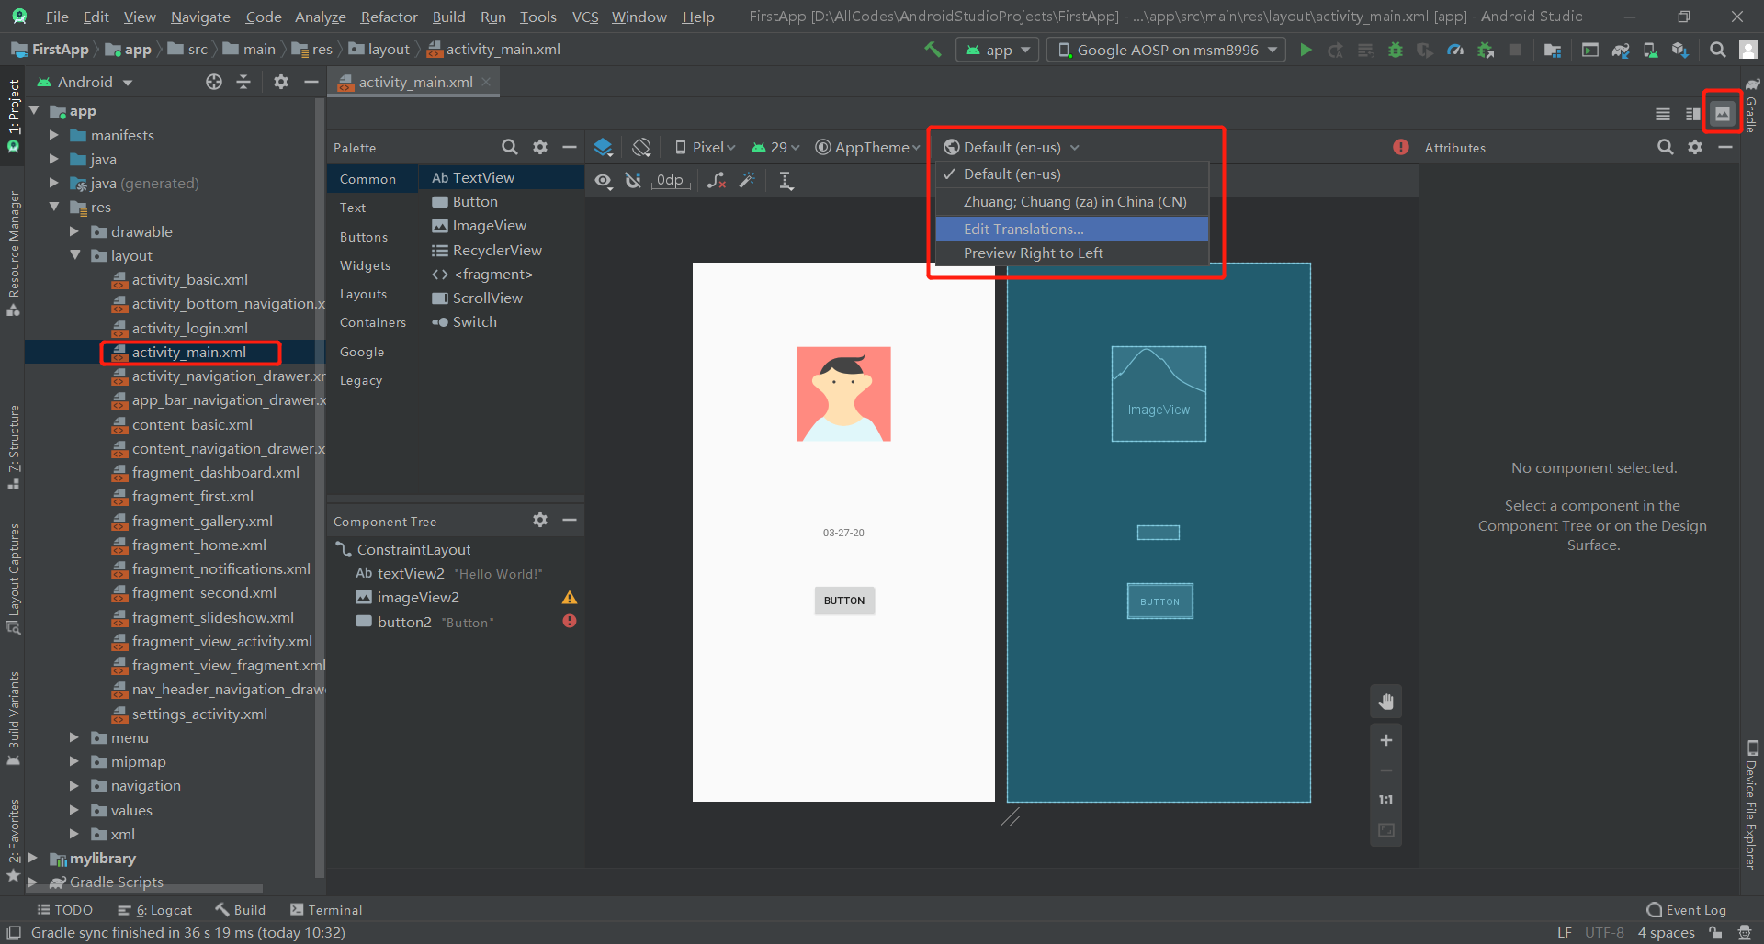Switch to activity_main.xml editor tab
This screenshot has width=1764, height=944.
coord(414,82)
